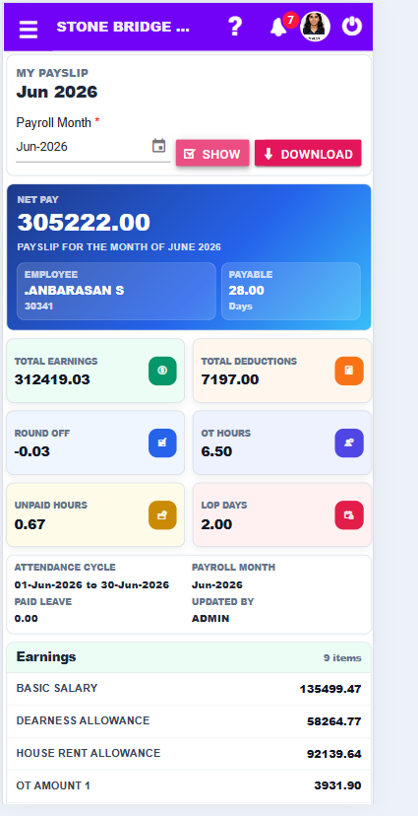This screenshot has height=816, width=418.
Task: Click total earnings amount 312419.03
Action: pos(52,379)
